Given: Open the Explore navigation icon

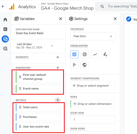Looking at the screenshot, I should pyautogui.click(x=5, y=39).
